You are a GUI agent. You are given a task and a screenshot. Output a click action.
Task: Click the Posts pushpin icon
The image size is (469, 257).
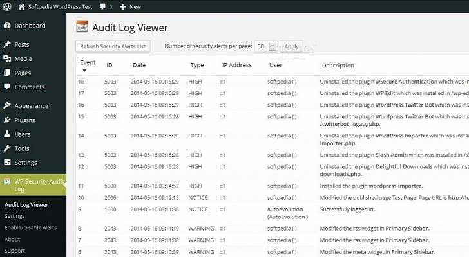point(7,45)
